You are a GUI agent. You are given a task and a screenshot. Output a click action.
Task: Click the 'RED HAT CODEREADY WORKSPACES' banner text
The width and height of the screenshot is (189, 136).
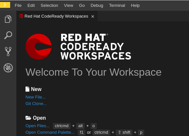click(x=96, y=47)
